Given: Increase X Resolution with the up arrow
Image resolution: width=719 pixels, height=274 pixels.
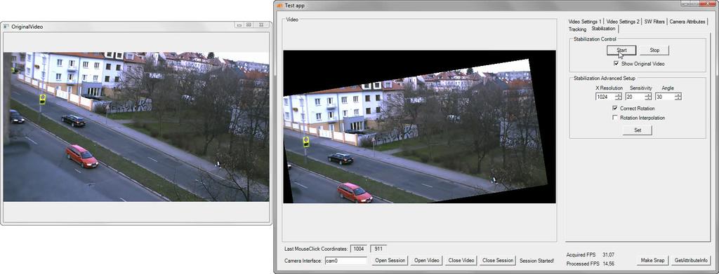Looking at the screenshot, I should point(618,95).
